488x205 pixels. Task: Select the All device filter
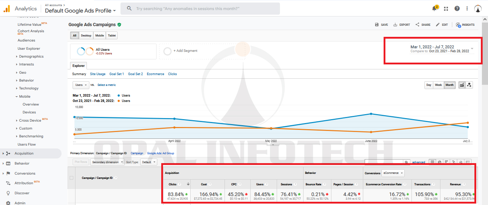click(x=75, y=35)
